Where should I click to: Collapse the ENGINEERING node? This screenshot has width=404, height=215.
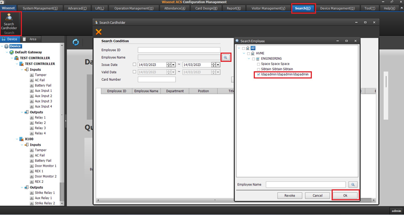249,59
